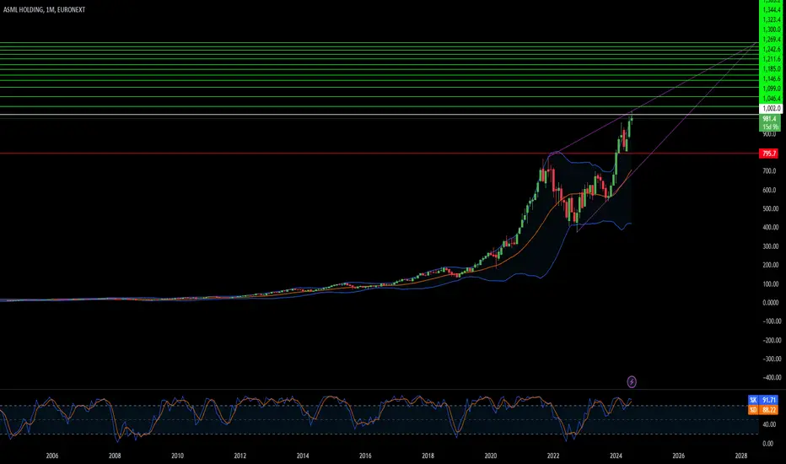Image resolution: width=786 pixels, height=464 pixels.
Task: Click the 2026 time axis label
Action: point(678,456)
